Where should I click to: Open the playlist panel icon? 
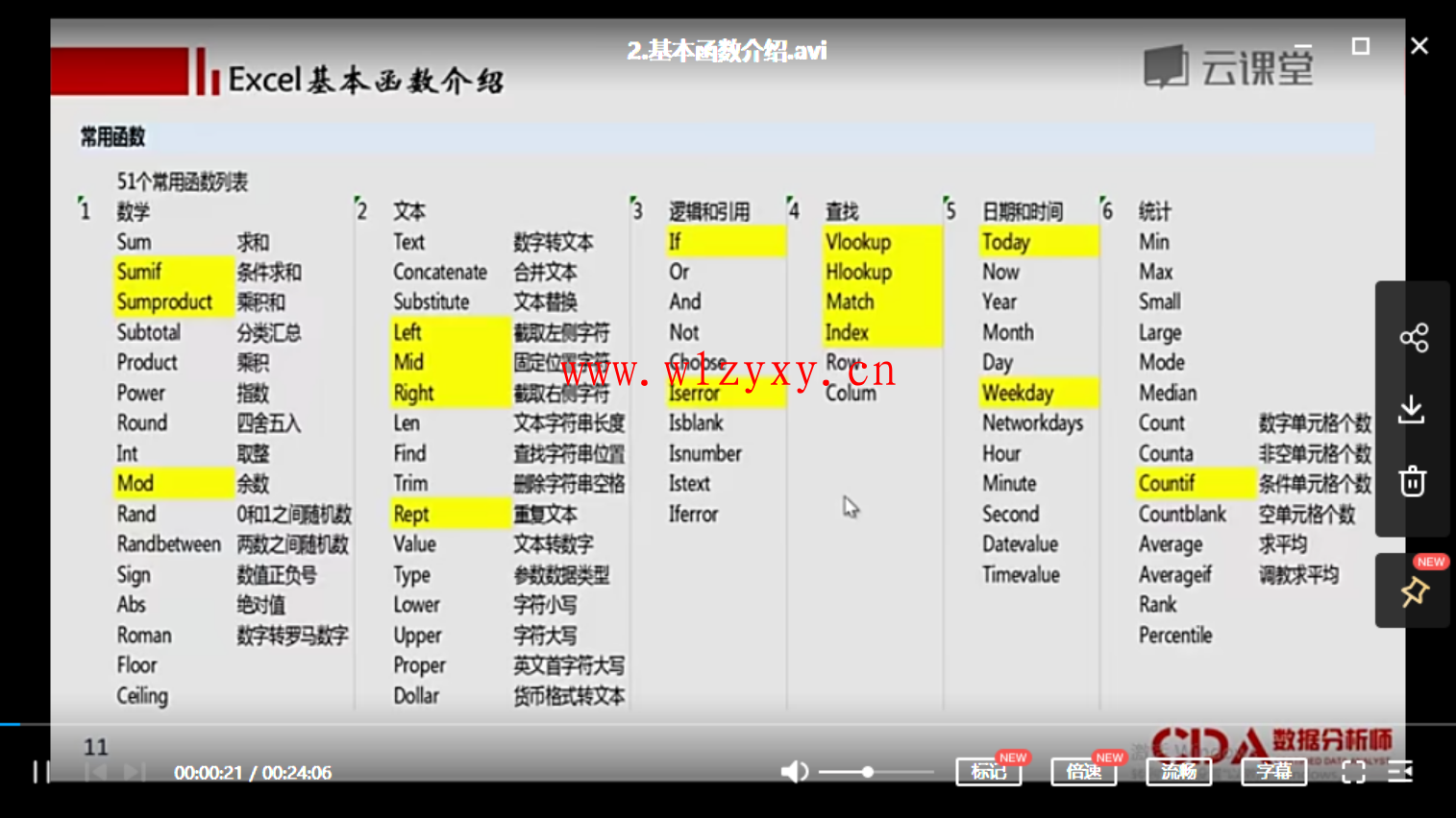(x=1400, y=772)
